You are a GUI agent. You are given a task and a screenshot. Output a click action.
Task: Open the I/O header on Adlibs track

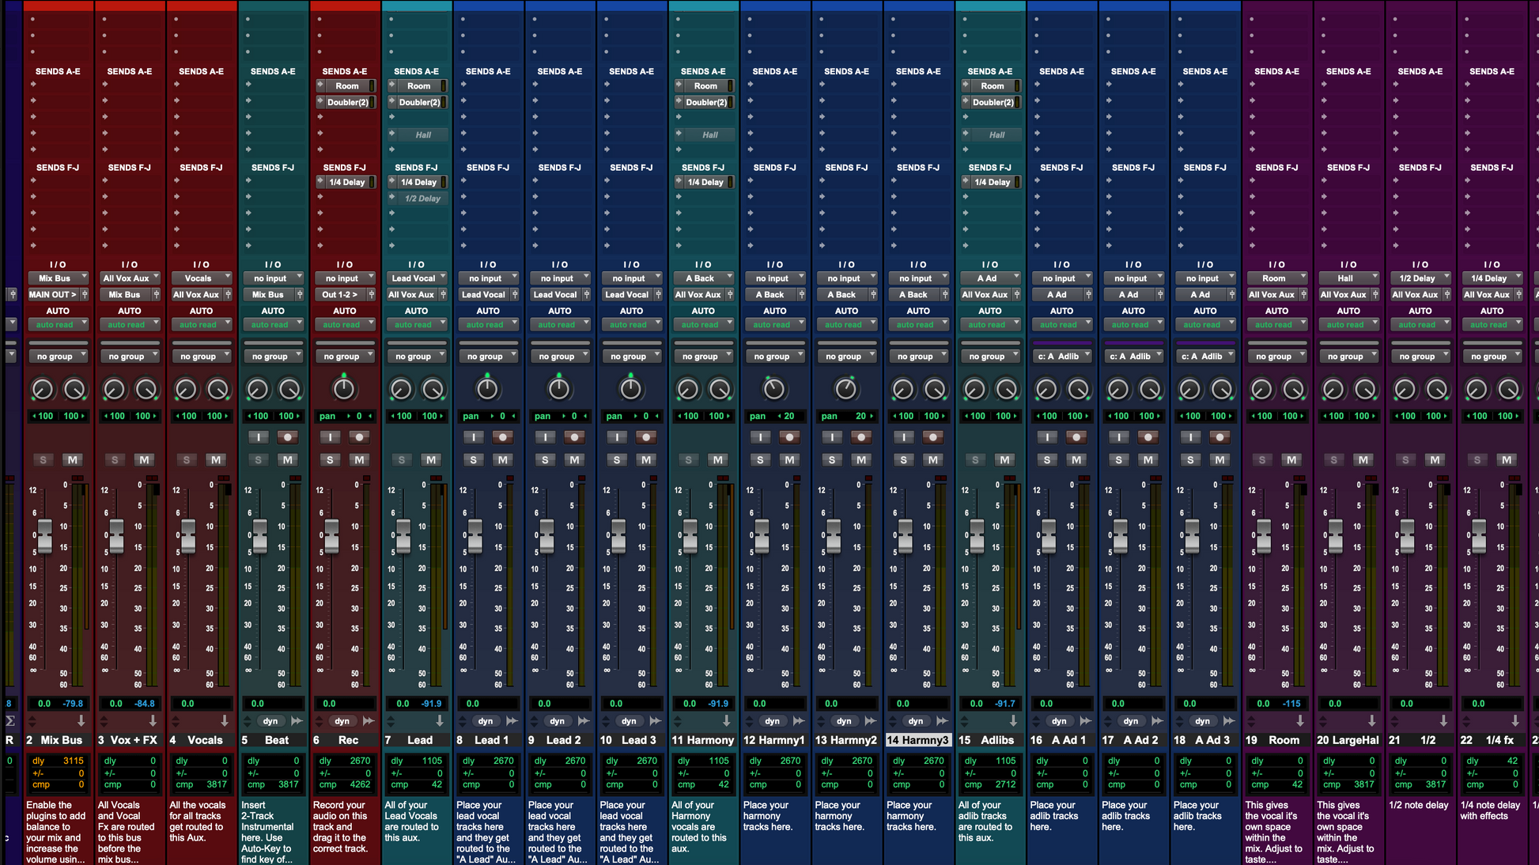[x=989, y=265]
